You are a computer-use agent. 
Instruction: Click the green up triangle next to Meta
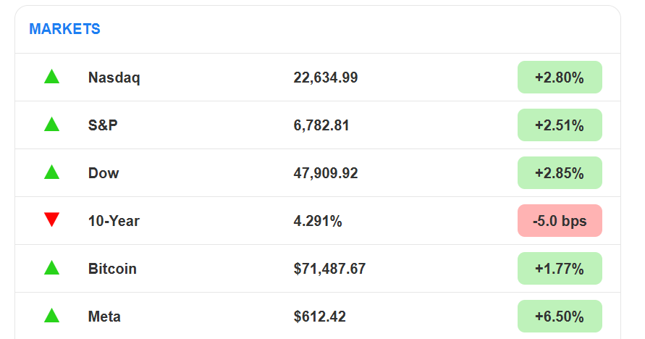pyautogui.click(x=51, y=316)
